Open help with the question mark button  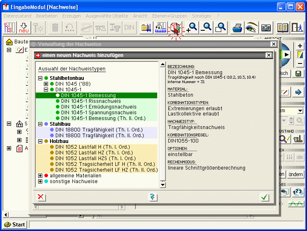[153, 197]
